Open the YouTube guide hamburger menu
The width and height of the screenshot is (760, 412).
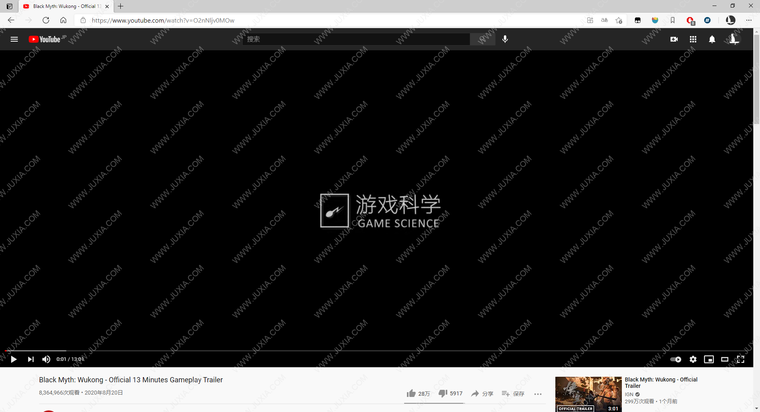[14, 39]
